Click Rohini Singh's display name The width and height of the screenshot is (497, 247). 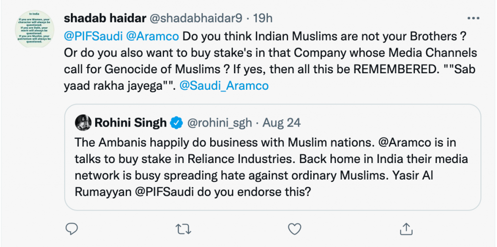(x=130, y=123)
